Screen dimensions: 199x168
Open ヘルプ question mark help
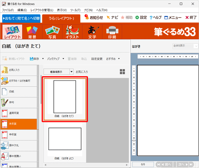tap(156, 17)
